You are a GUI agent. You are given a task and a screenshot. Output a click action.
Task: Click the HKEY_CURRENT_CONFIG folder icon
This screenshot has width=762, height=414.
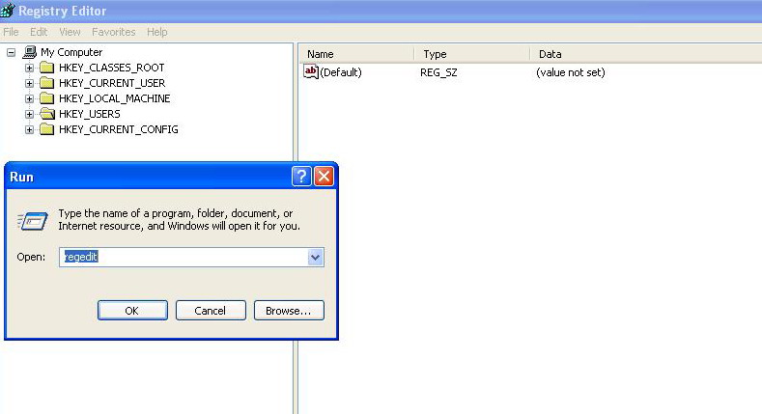click(x=46, y=129)
